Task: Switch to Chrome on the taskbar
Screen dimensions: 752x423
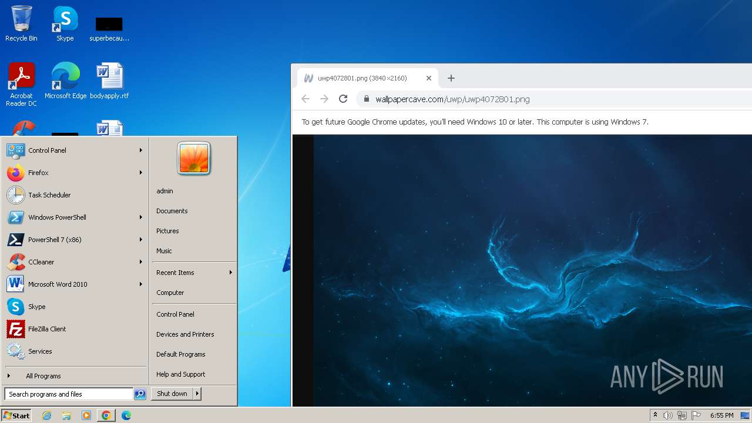Action: click(106, 415)
